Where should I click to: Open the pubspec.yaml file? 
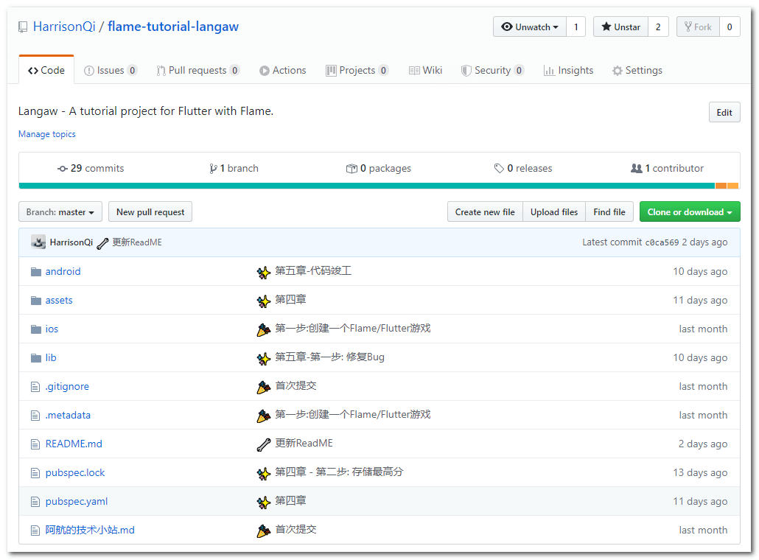(x=77, y=502)
